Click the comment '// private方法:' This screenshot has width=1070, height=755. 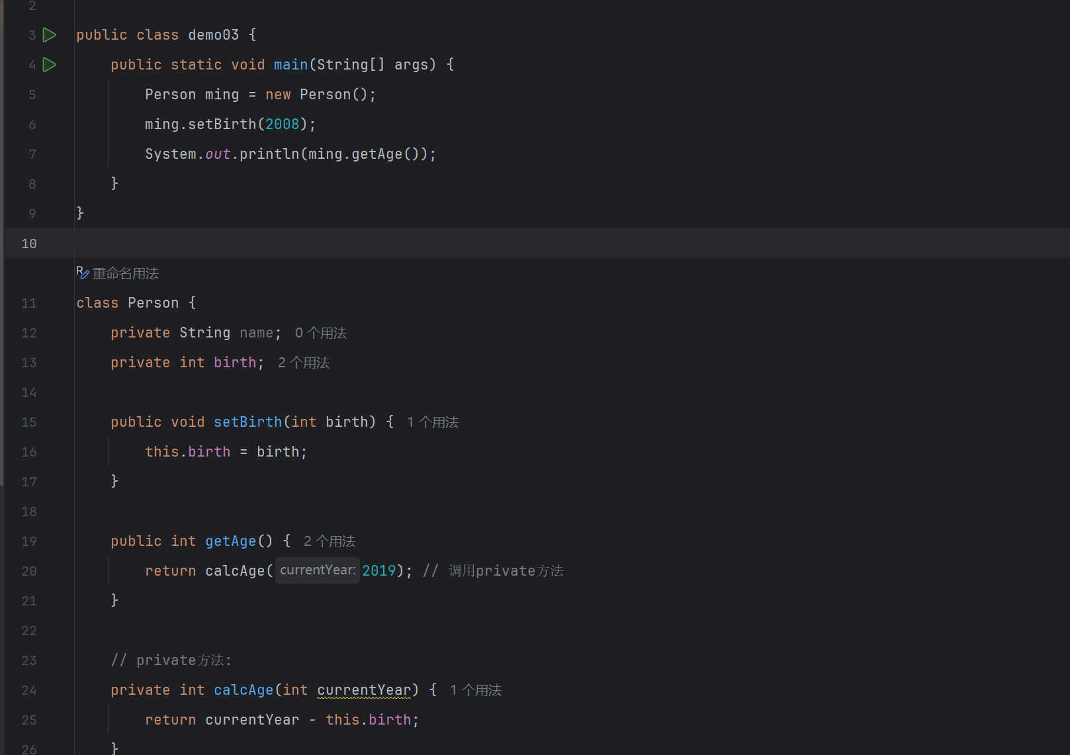pyautogui.click(x=171, y=660)
